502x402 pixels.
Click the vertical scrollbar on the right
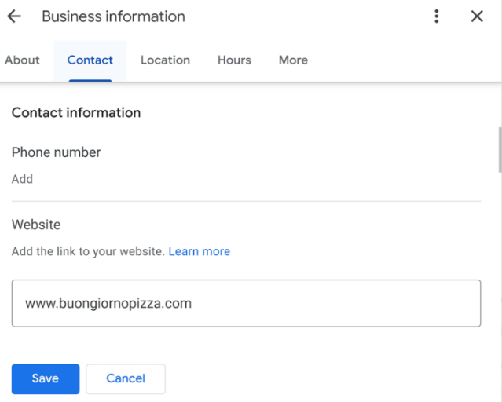pyautogui.click(x=499, y=149)
